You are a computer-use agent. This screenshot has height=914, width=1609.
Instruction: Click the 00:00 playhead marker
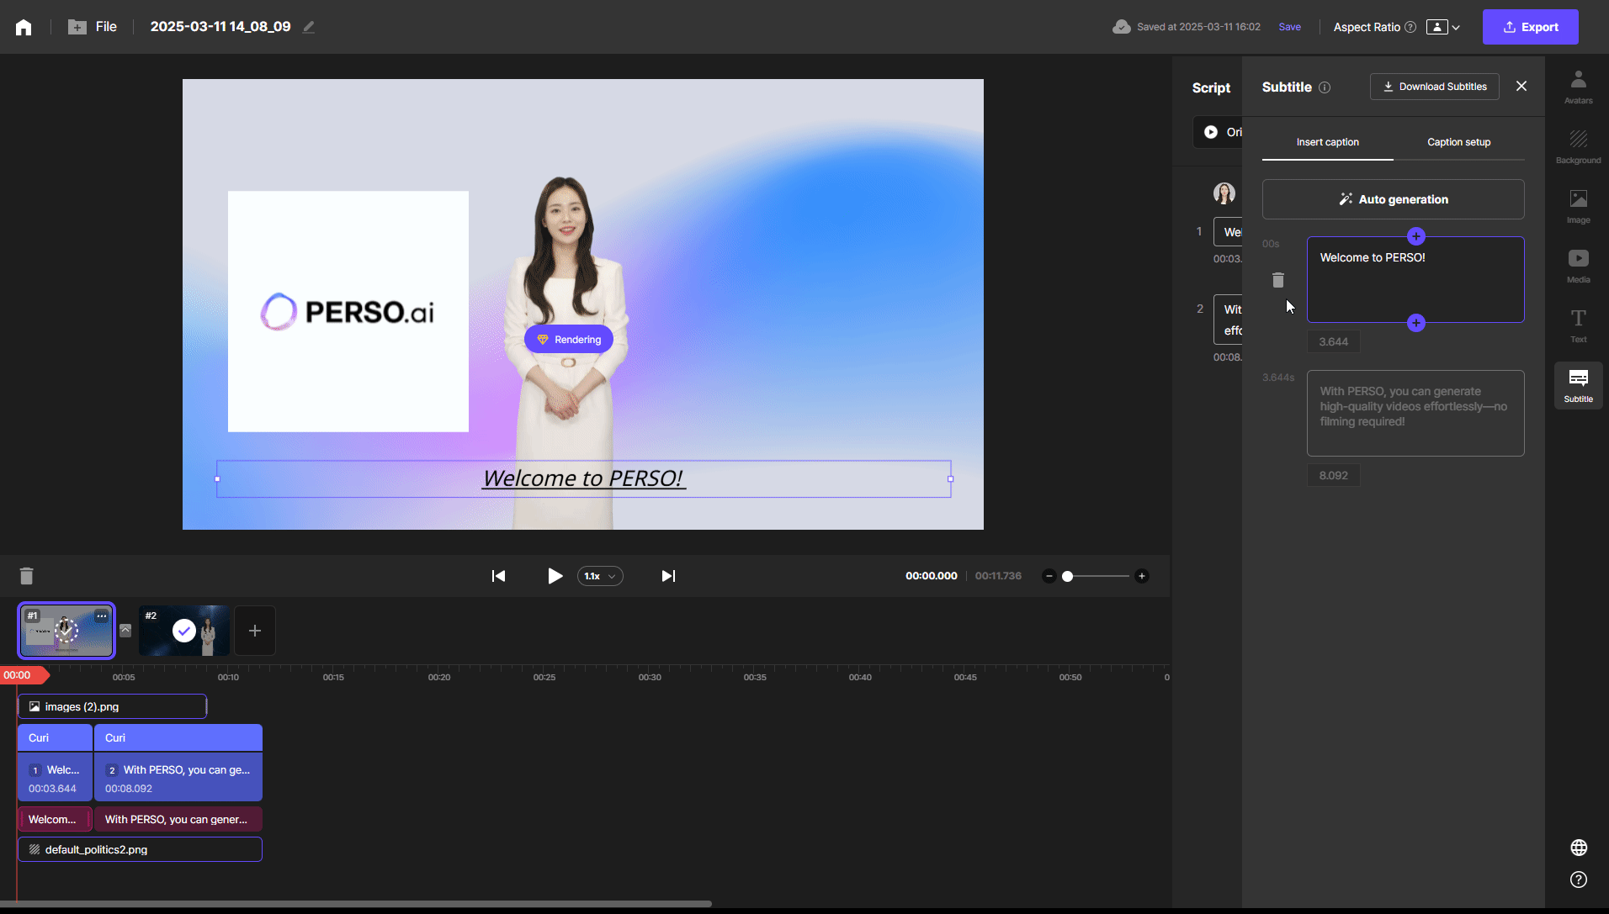pos(24,675)
